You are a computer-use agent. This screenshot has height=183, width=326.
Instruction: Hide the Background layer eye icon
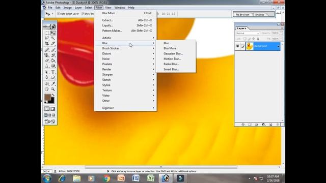[237, 46]
